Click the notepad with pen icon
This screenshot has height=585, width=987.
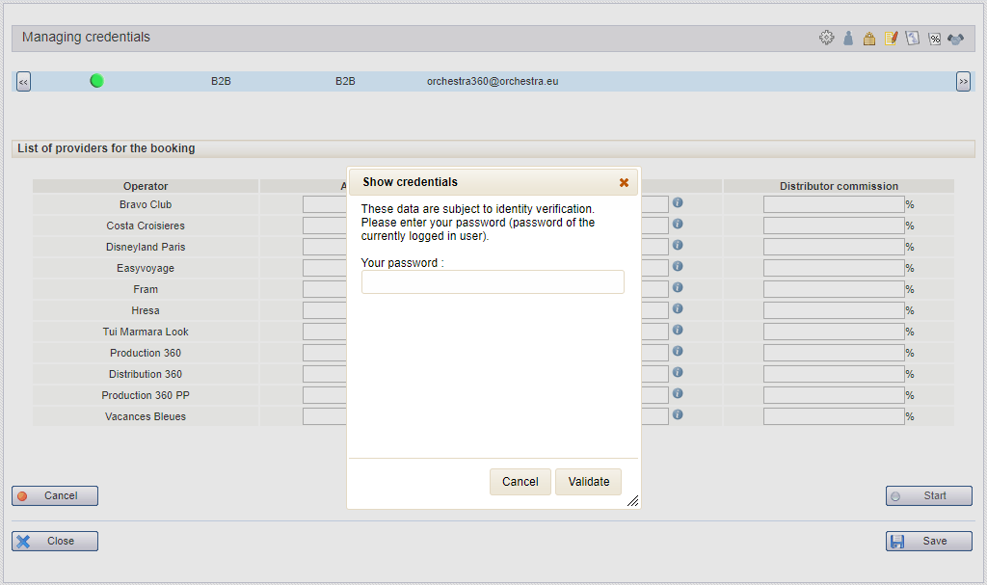click(x=891, y=39)
